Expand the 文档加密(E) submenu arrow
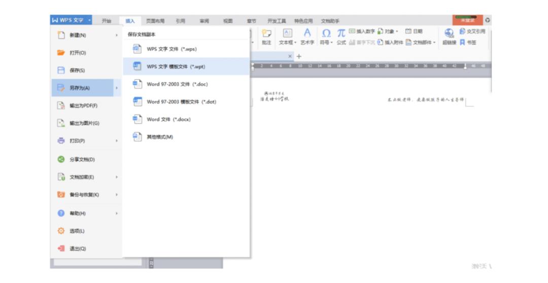 coord(117,177)
